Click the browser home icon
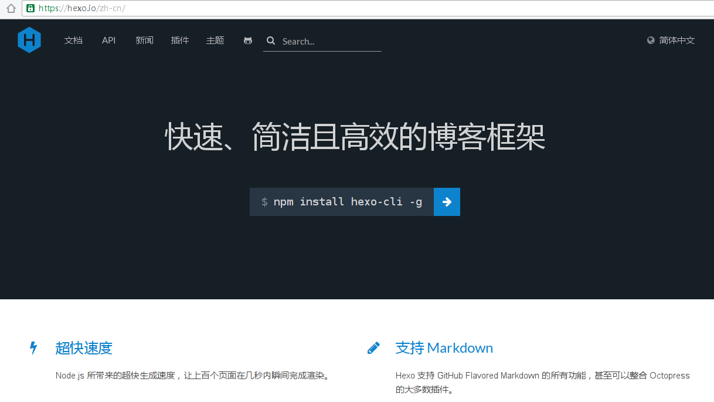 point(11,8)
